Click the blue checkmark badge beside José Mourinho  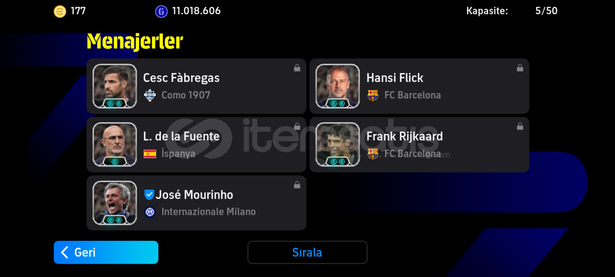tap(149, 195)
